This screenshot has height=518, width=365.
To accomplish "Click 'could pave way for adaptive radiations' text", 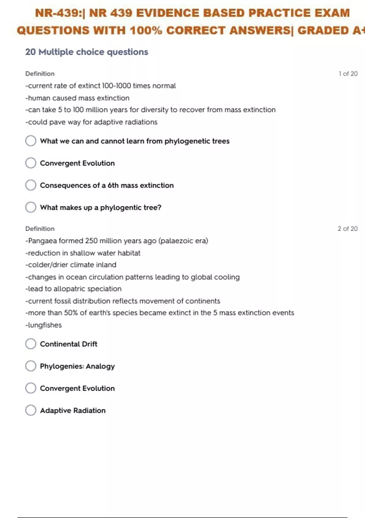I will pyautogui.click(x=91, y=122).
